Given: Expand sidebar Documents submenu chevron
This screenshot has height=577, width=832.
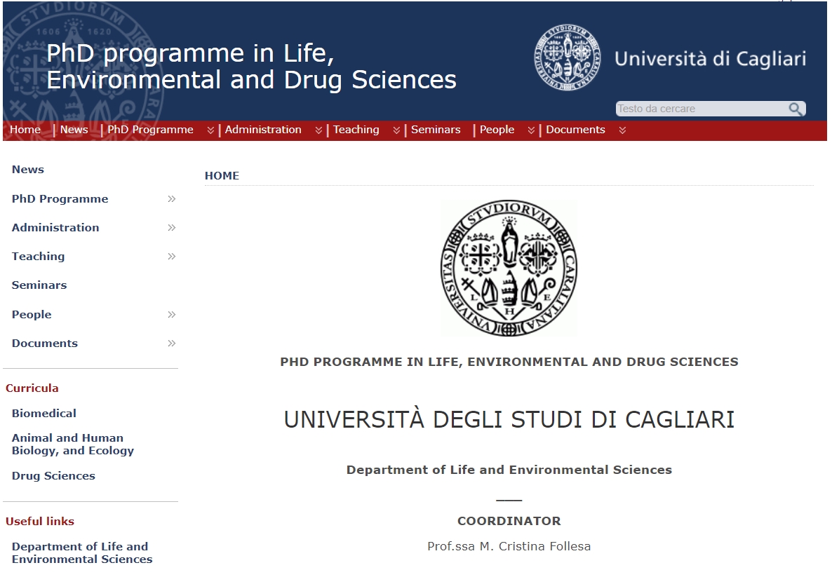Looking at the screenshot, I should pos(171,343).
